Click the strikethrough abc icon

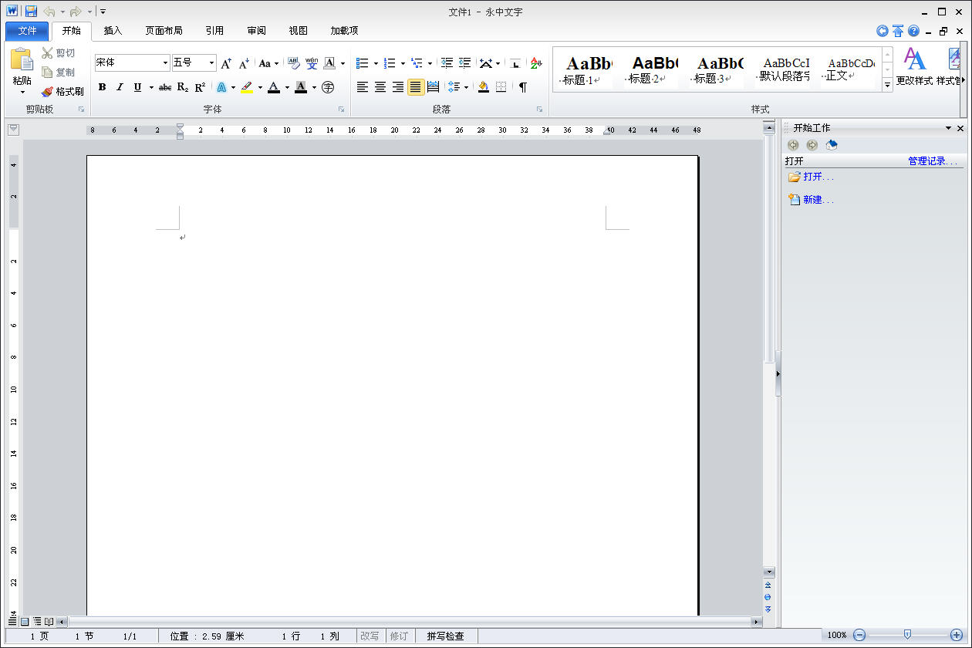coord(165,87)
